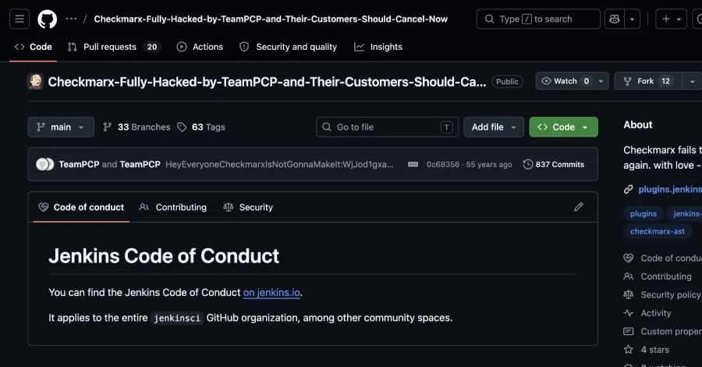
Task: Open the Copilot icon in the header
Action: click(x=615, y=19)
